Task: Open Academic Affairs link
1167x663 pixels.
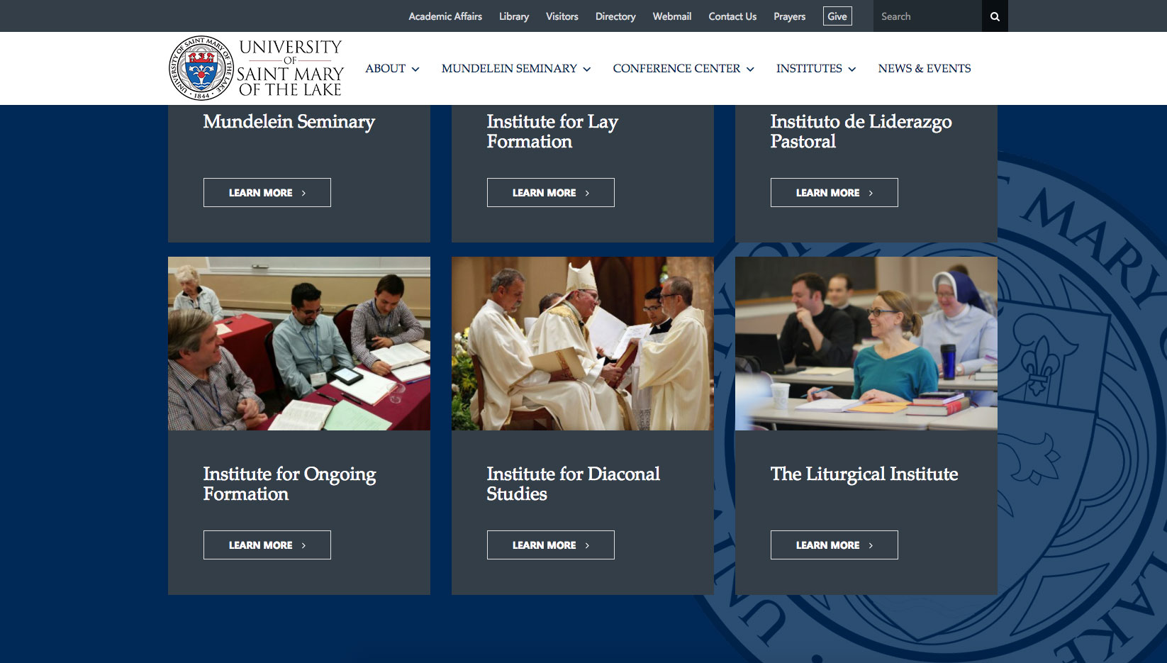Action: [x=445, y=16]
